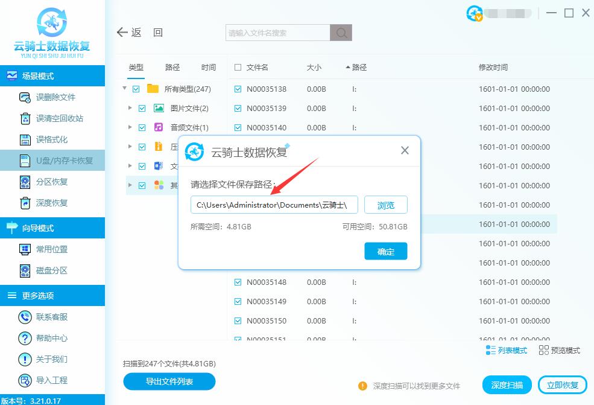Image resolution: width=594 pixels, height=405 pixels.
Task: Click the orange deep scan warning icon
Action: click(362, 386)
